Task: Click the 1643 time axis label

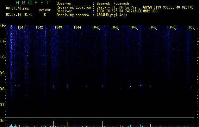Action: (58, 27)
